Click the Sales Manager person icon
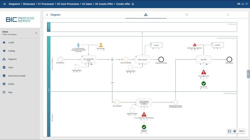250x140 pixels. 101,45
